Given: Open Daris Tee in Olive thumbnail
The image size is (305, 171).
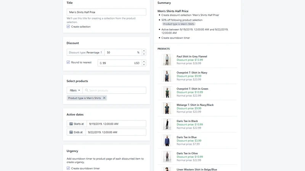Looking at the screenshot, I should click(x=167, y=157).
